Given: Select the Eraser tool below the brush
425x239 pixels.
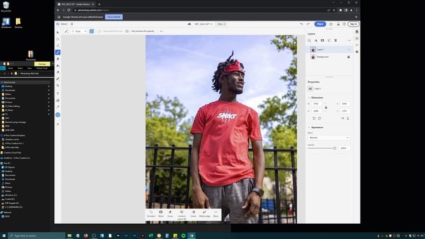Looking at the screenshot, I should [58, 59].
